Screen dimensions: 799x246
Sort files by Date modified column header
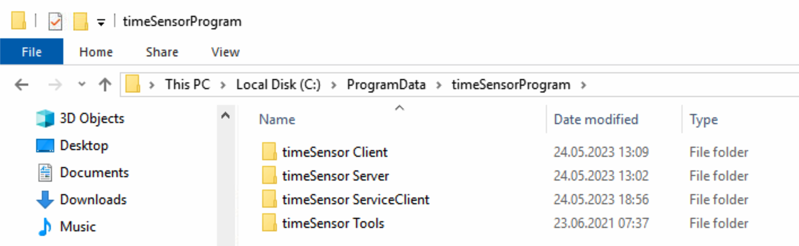pos(596,120)
